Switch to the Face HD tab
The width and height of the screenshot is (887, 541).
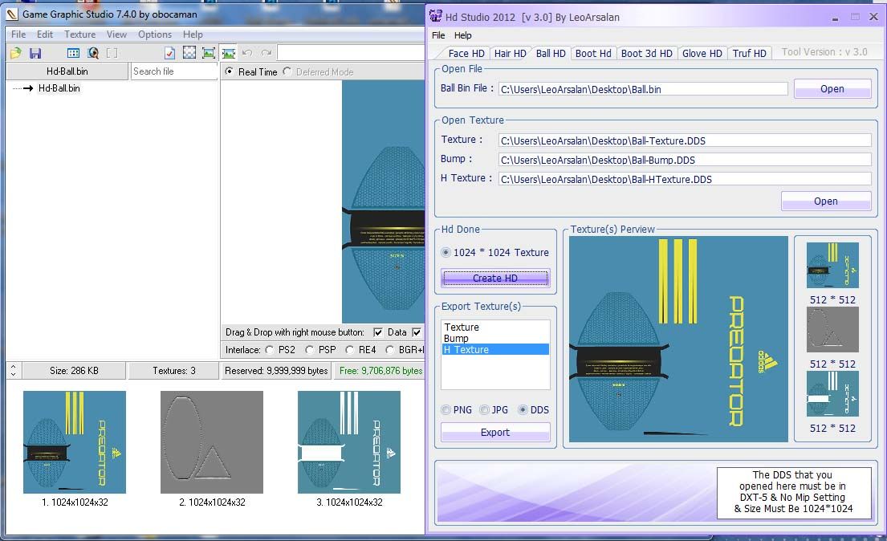click(466, 54)
